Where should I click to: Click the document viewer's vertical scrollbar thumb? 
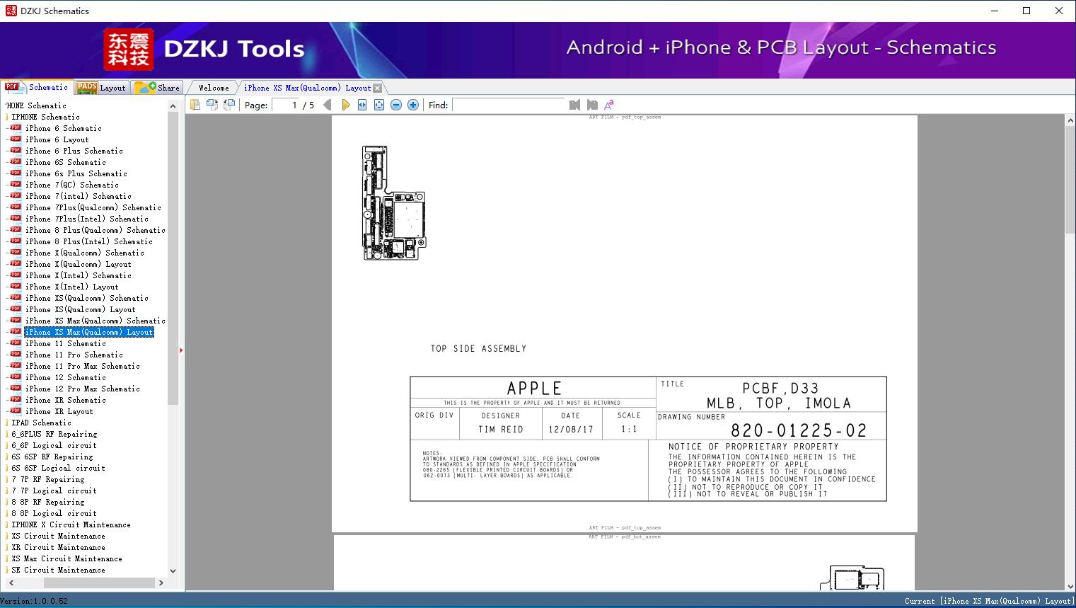[1070, 180]
